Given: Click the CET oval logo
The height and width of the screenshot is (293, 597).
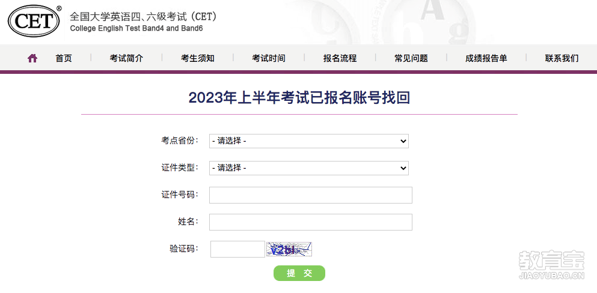Looking at the screenshot, I should coord(34,21).
